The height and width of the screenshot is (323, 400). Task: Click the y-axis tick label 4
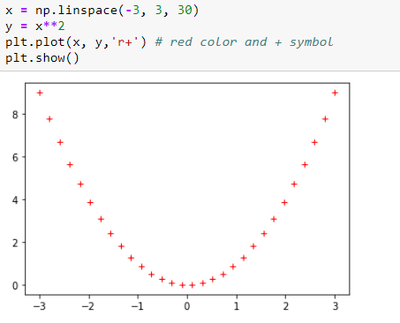point(15,200)
